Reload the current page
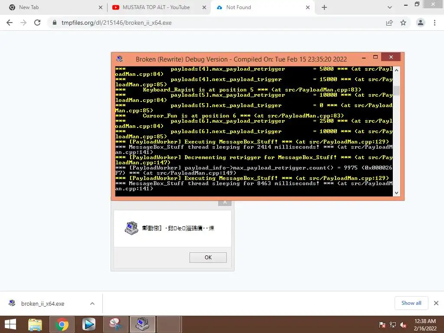Image resolution: width=444 pixels, height=333 pixels. [x=37, y=23]
